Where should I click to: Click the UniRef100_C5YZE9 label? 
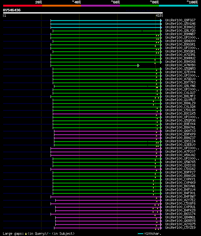tap(180, 228)
